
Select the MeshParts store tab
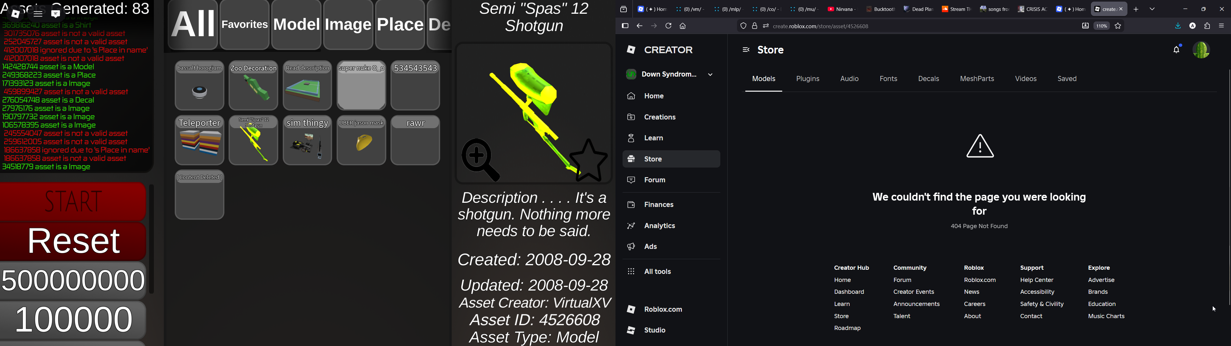pyautogui.click(x=977, y=79)
